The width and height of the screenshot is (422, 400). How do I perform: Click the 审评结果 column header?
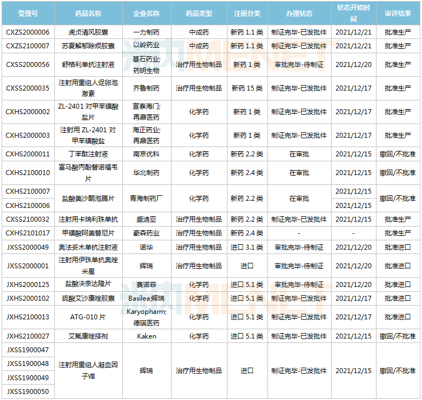(x=398, y=13)
